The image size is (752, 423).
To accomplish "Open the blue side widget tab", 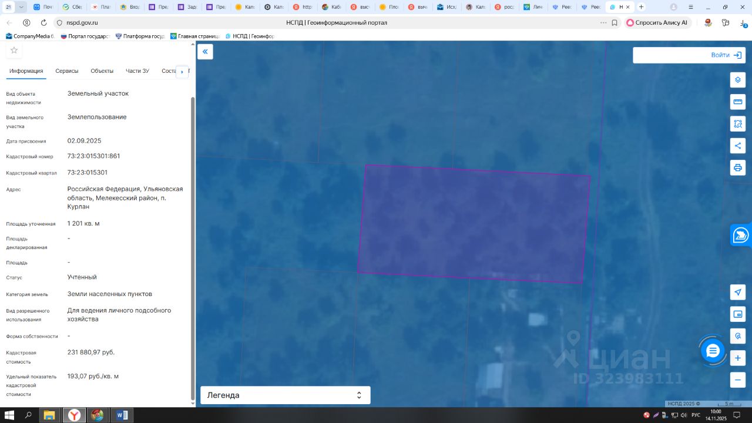I will pos(741,235).
